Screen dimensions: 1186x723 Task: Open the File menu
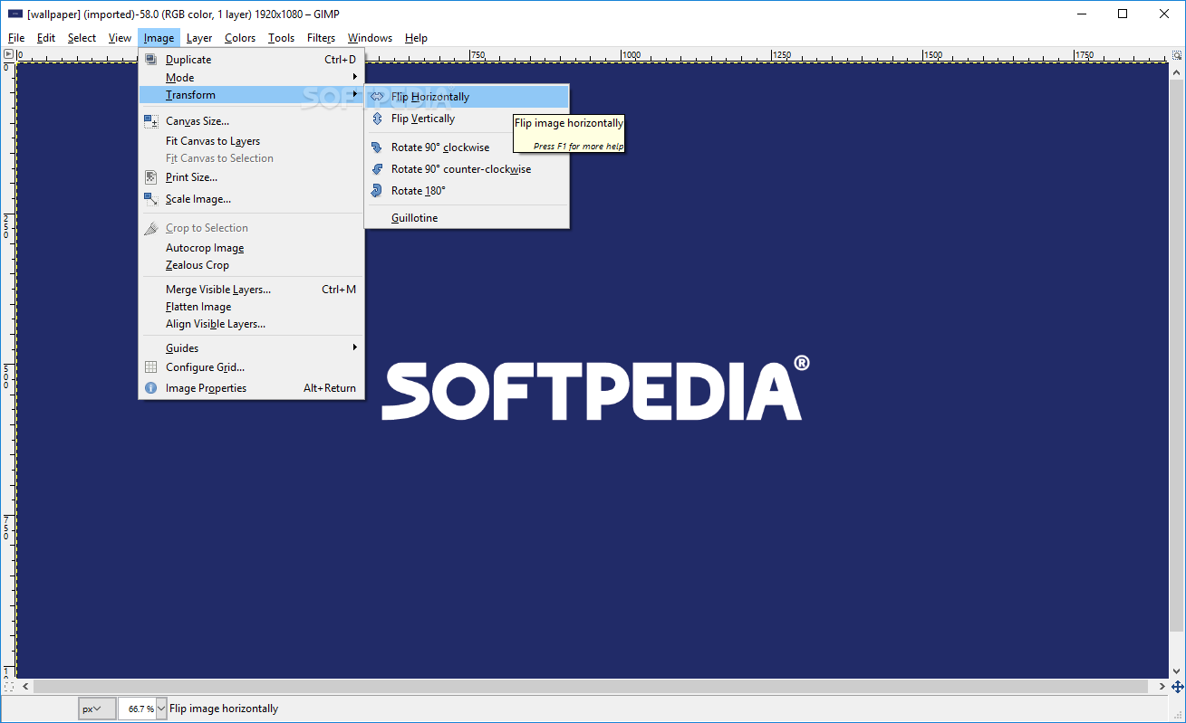click(16, 38)
